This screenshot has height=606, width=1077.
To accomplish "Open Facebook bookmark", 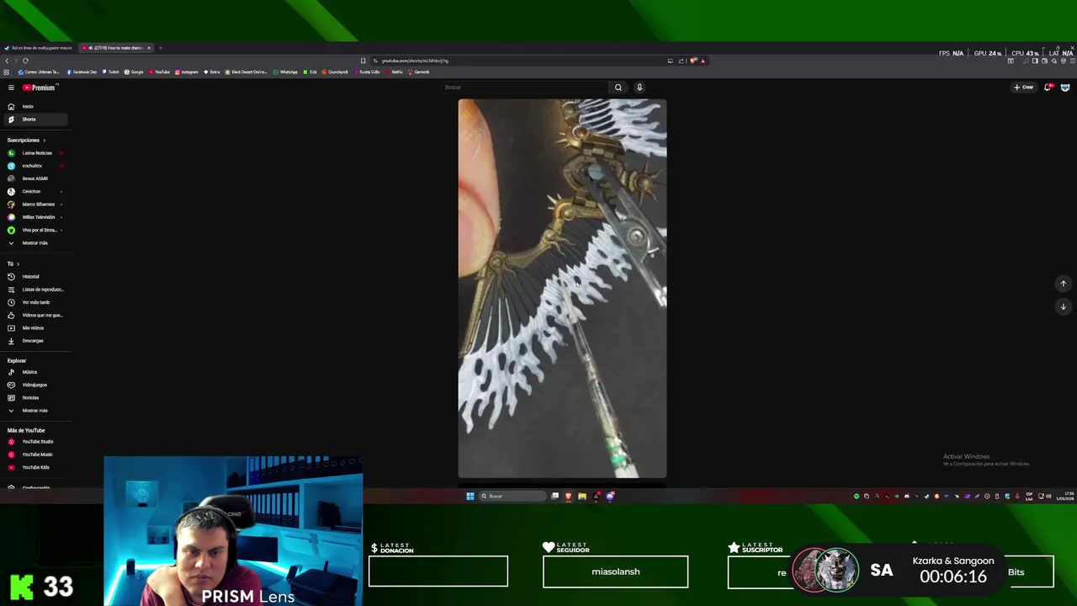I will [82, 72].
